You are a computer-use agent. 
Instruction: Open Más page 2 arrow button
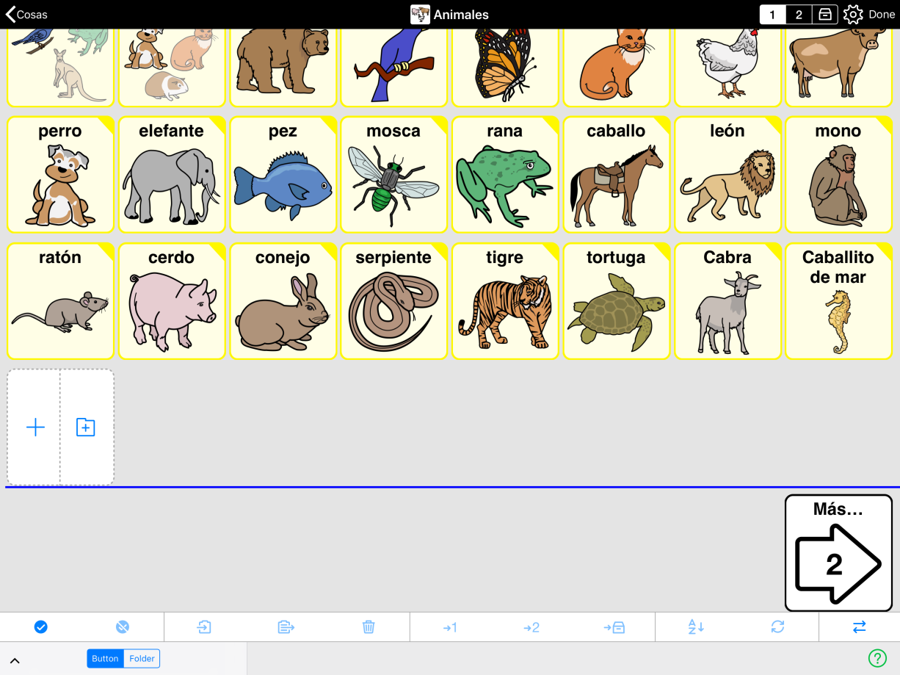pos(838,553)
